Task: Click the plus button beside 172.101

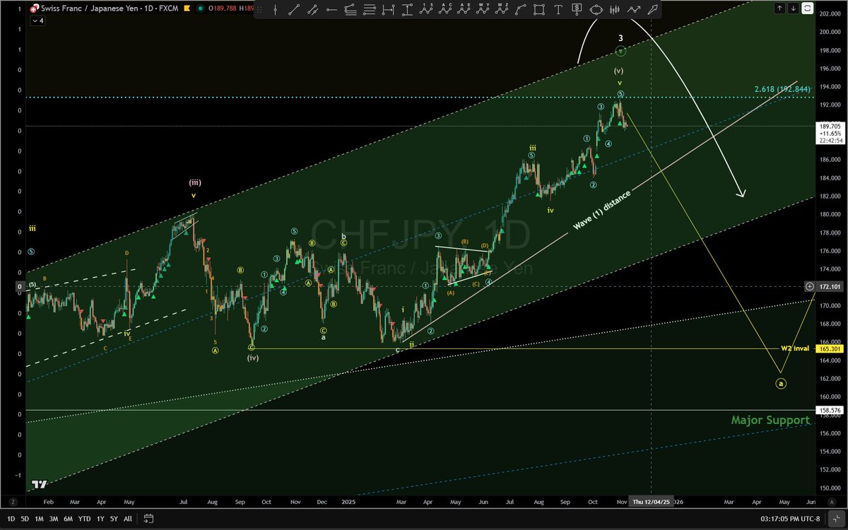Action: tap(809, 286)
